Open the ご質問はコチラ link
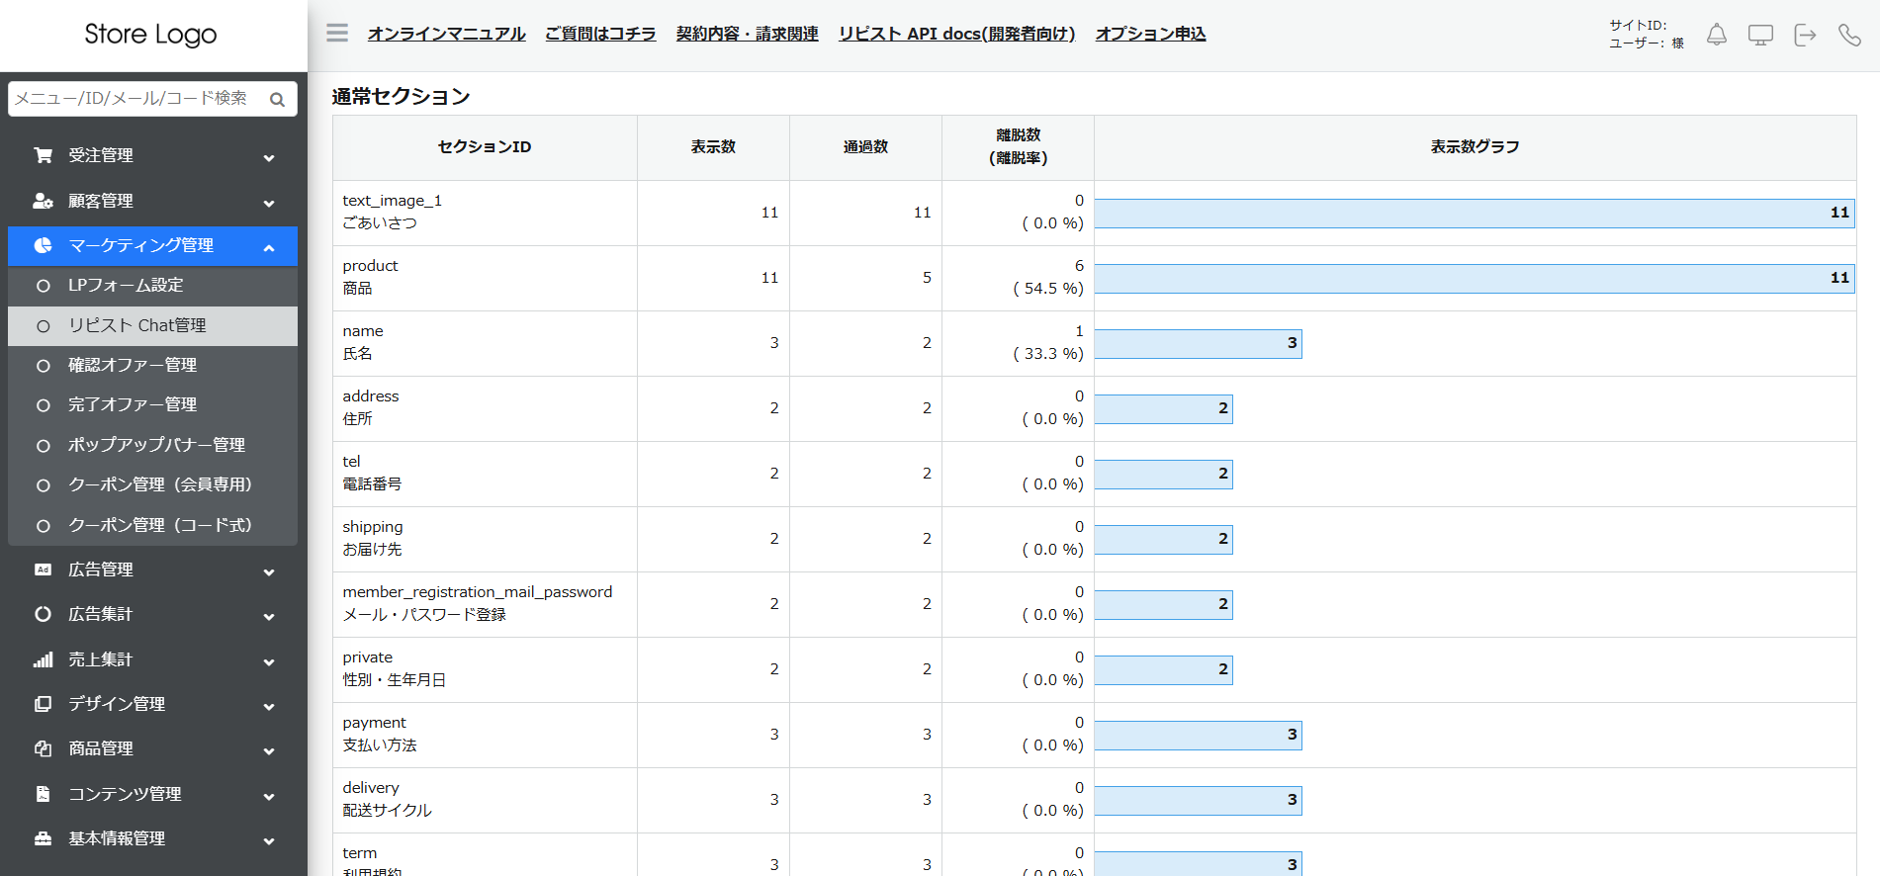Screen dimensions: 1880x876 point(600,34)
